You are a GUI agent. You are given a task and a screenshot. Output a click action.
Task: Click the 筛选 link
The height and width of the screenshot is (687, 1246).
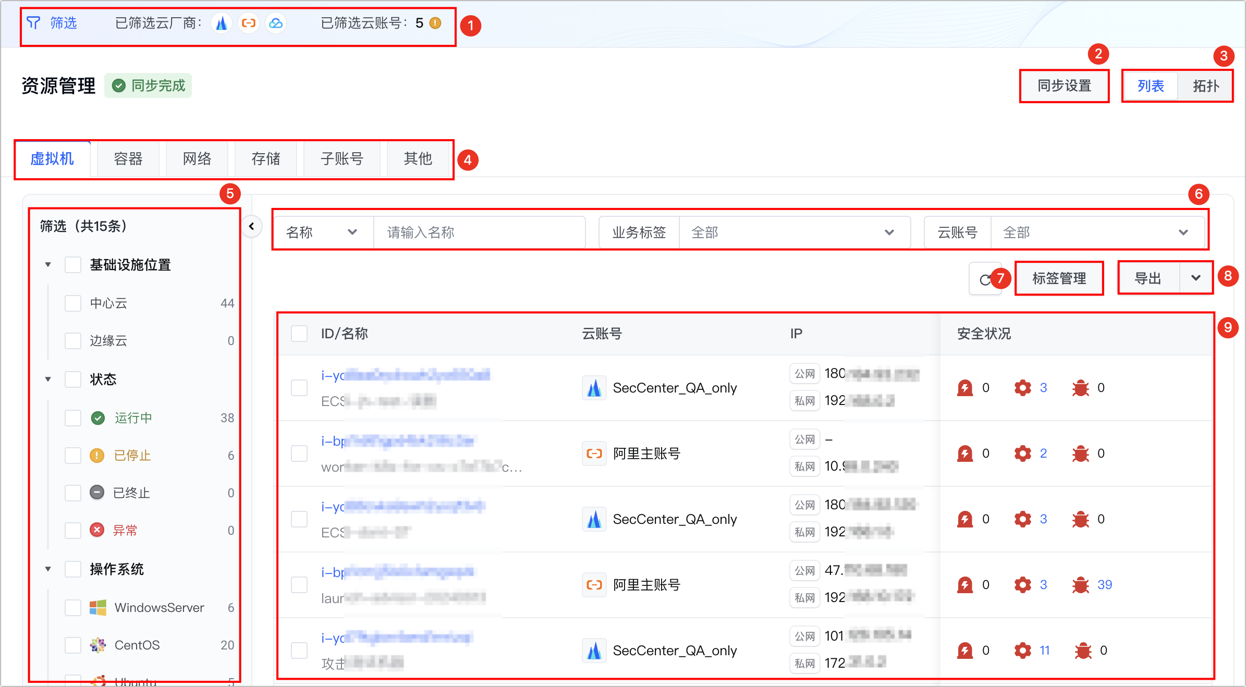(64, 23)
